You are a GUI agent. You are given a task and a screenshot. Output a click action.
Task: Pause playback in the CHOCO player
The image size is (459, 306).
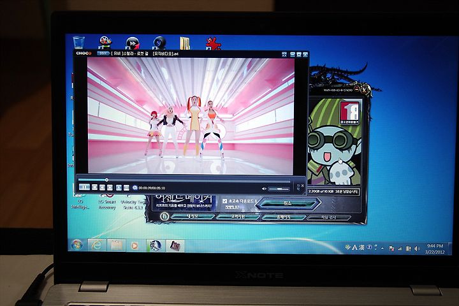point(84,187)
